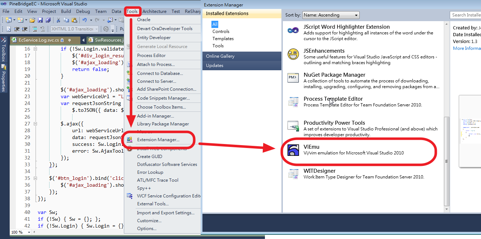Click the Format Document toolbar icon
The height and width of the screenshot is (239, 481).
coord(9,29)
